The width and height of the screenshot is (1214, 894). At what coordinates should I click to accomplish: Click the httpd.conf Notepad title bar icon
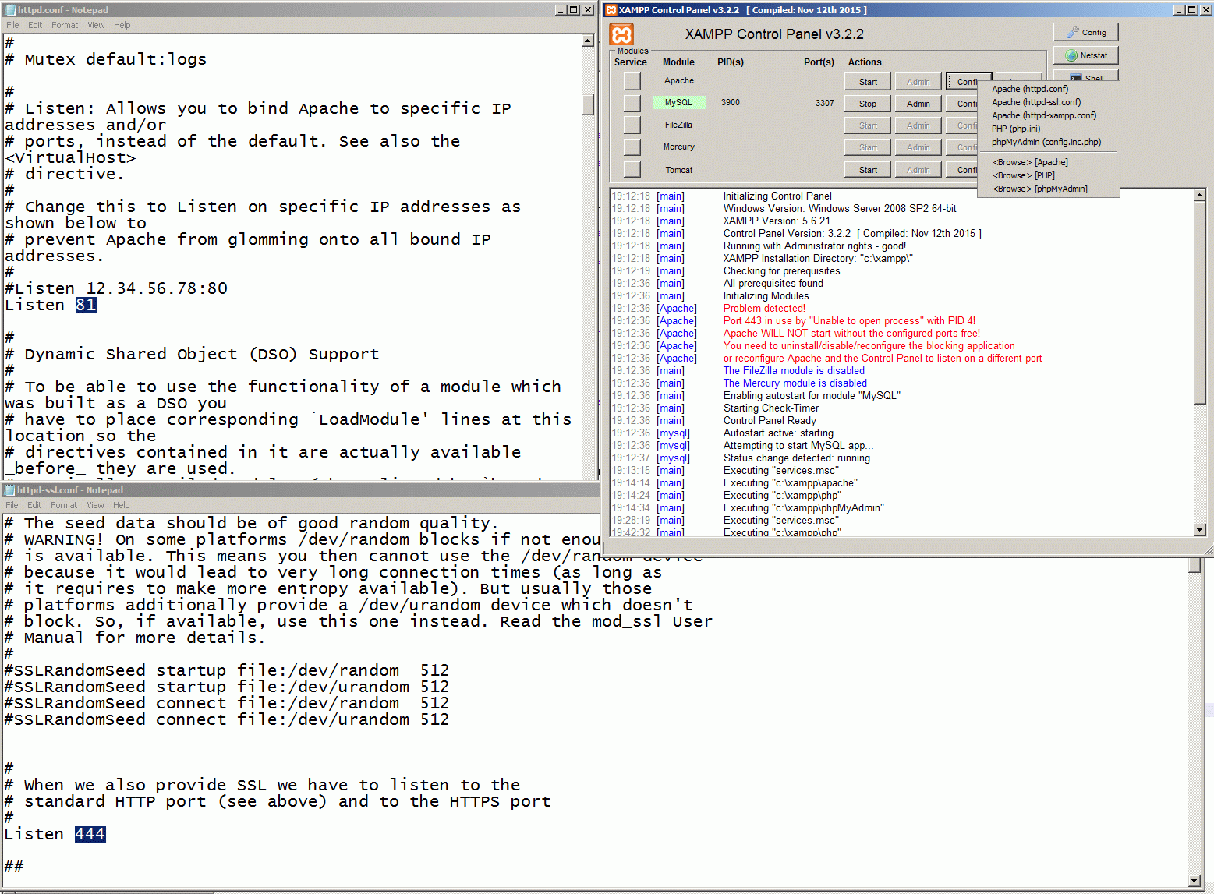pyautogui.click(x=10, y=10)
